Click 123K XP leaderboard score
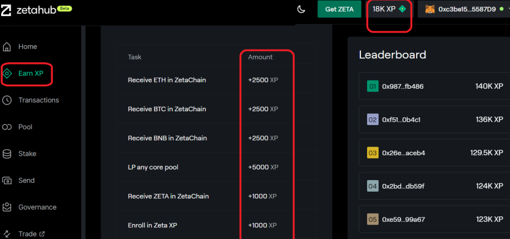This screenshot has width=510, height=239. coord(489,219)
